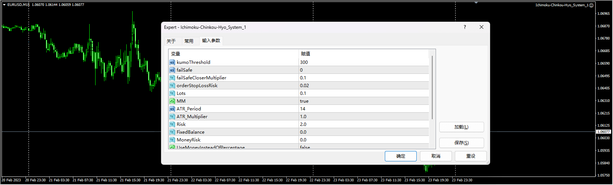
Task: Click the failSafe integer type icon
Action: (172, 70)
